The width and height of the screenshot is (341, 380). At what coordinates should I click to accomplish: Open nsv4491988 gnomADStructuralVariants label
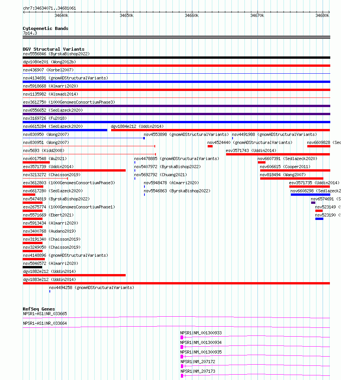tap(274, 134)
